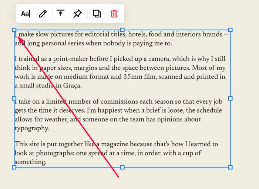
Task: Click the pencil edit icon
Action: pos(43,14)
